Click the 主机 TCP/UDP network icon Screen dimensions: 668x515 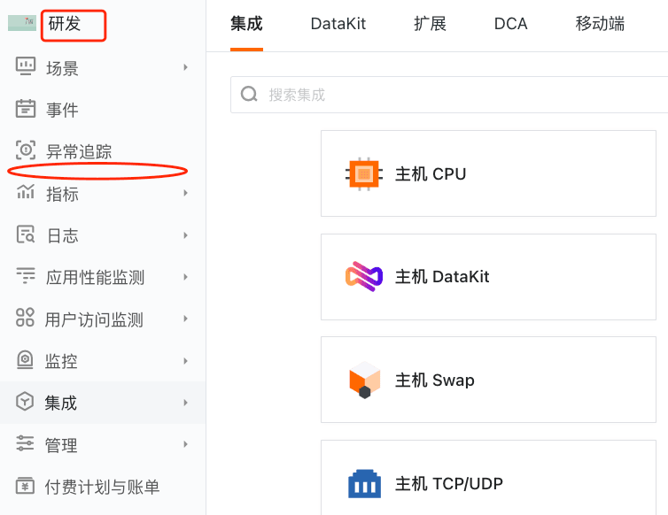(x=364, y=483)
